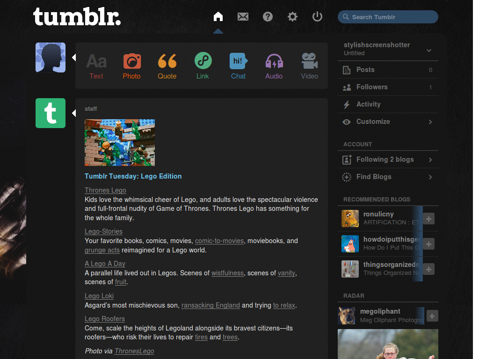Open the wistfulness link

coord(228,273)
